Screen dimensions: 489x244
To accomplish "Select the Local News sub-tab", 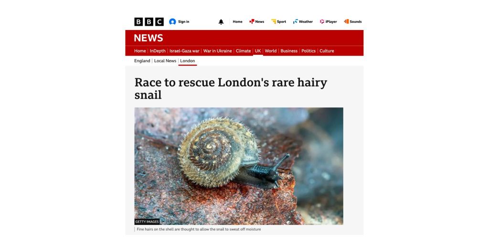I will [x=165, y=61].
